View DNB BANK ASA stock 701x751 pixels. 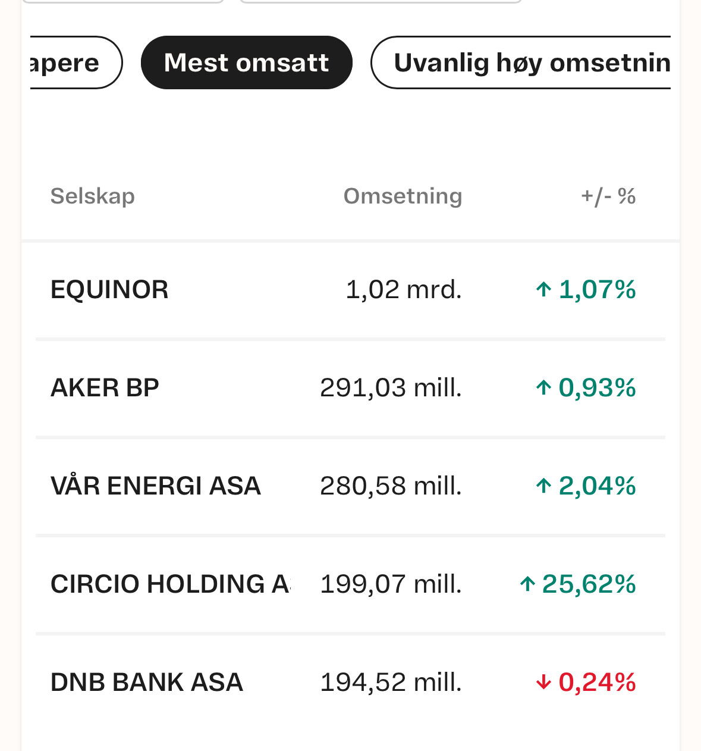click(x=147, y=683)
